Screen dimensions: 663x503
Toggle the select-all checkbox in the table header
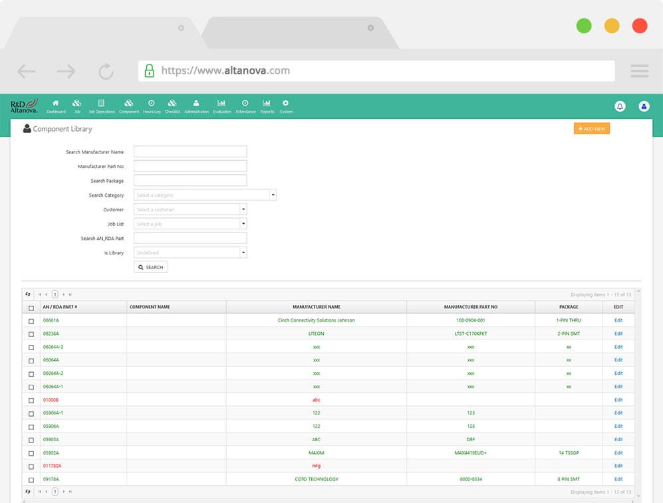(x=31, y=308)
